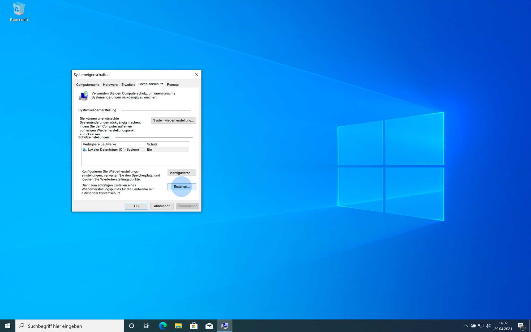Switch to the Erweitert tab
531x332 pixels.
(x=128, y=84)
